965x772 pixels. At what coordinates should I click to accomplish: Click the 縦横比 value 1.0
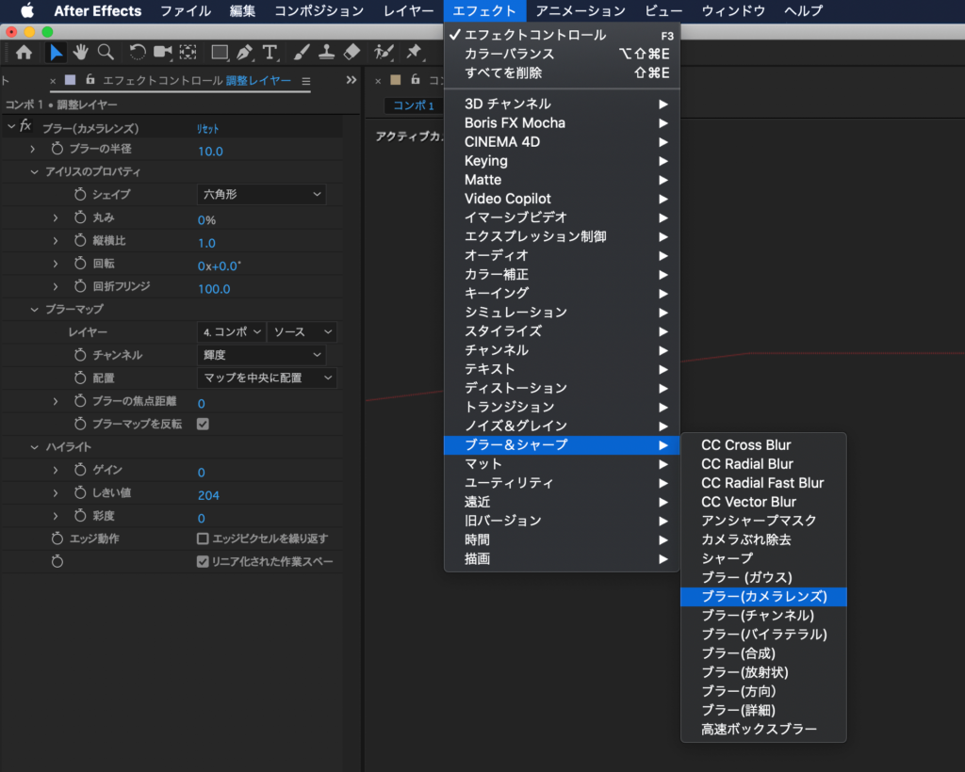(x=206, y=243)
